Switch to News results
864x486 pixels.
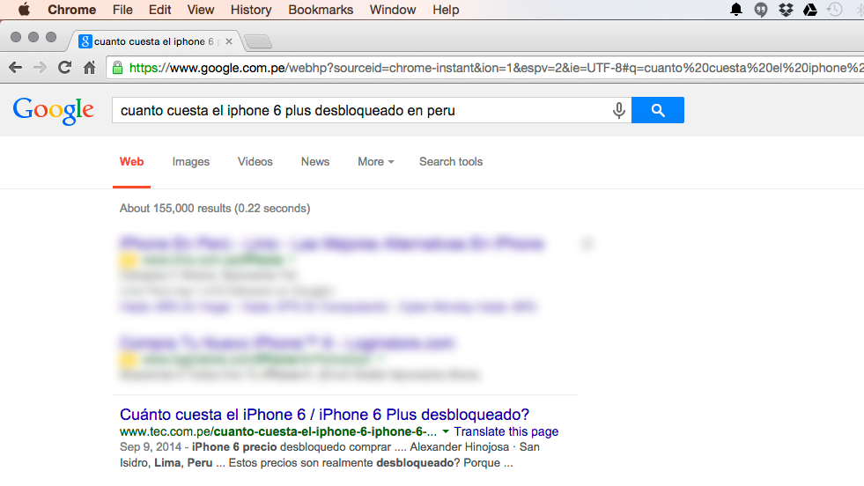[315, 161]
